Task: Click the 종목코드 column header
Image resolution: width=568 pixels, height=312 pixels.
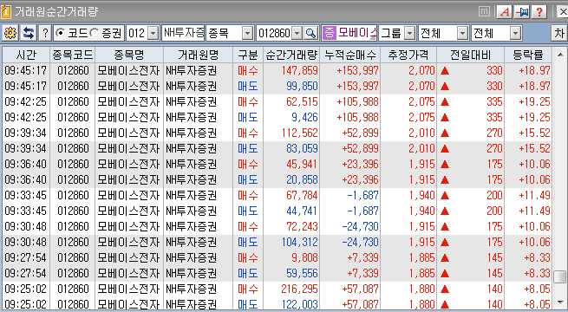Action: coord(73,55)
